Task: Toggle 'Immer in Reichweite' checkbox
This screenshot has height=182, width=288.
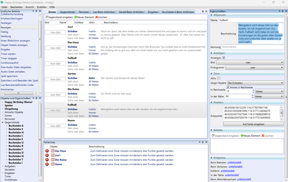Action: click(228, 87)
